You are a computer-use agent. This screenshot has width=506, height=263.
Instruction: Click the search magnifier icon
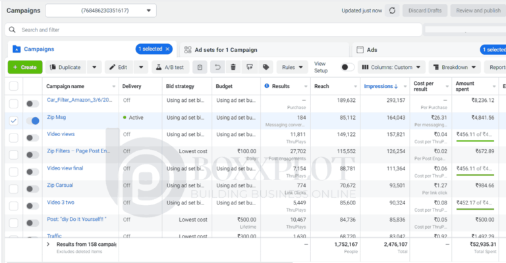click(13, 30)
